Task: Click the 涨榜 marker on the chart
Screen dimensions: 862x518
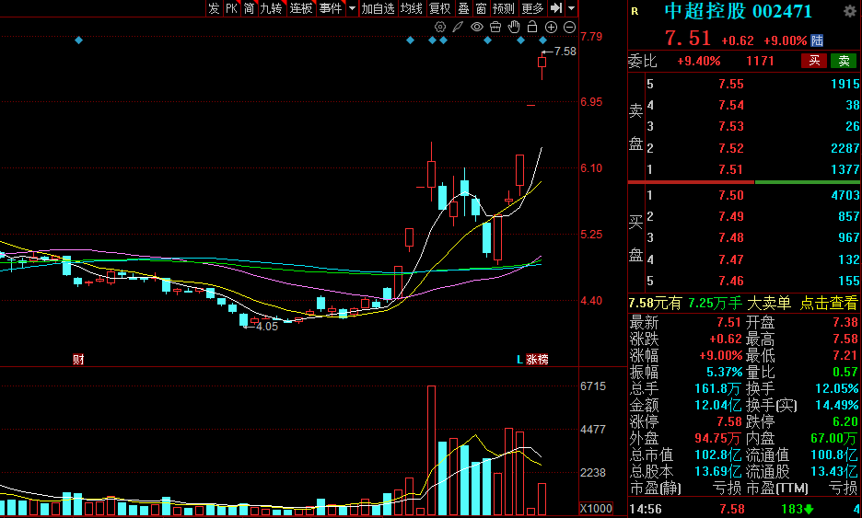Action: click(x=536, y=359)
